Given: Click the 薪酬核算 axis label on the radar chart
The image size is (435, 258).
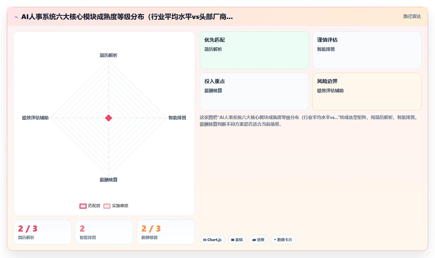Looking at the screenshot, I should click(108, 180).
